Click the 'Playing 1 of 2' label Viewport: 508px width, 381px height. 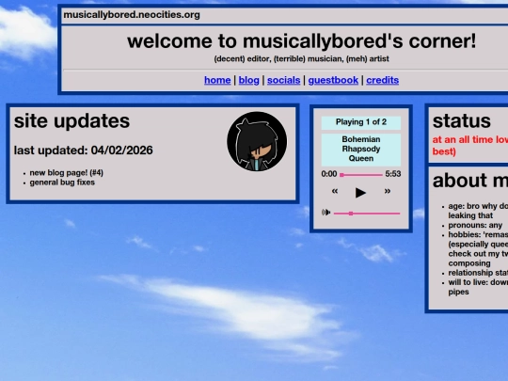(361, 122)
